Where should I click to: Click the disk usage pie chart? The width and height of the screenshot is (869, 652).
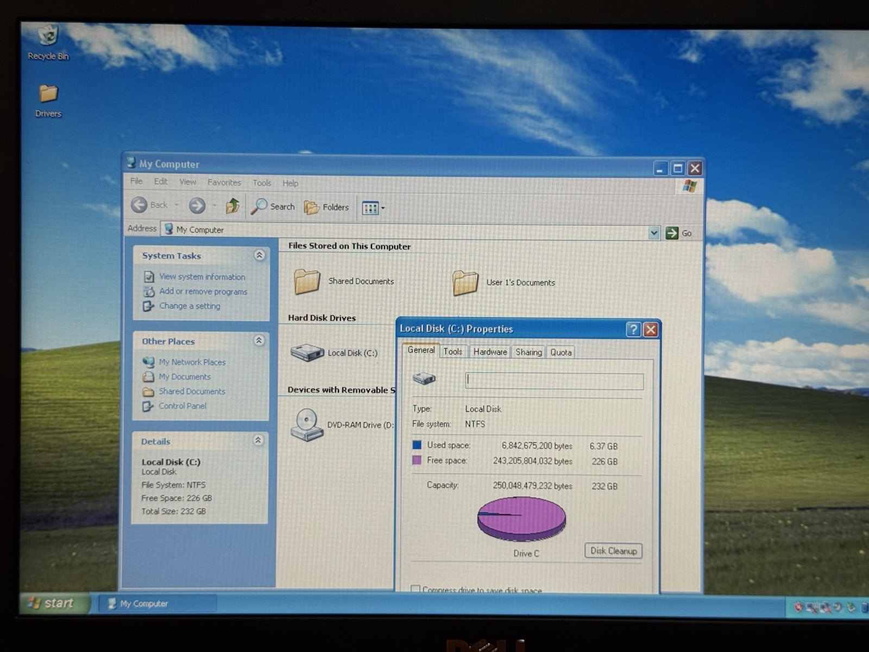coord(521,519)
